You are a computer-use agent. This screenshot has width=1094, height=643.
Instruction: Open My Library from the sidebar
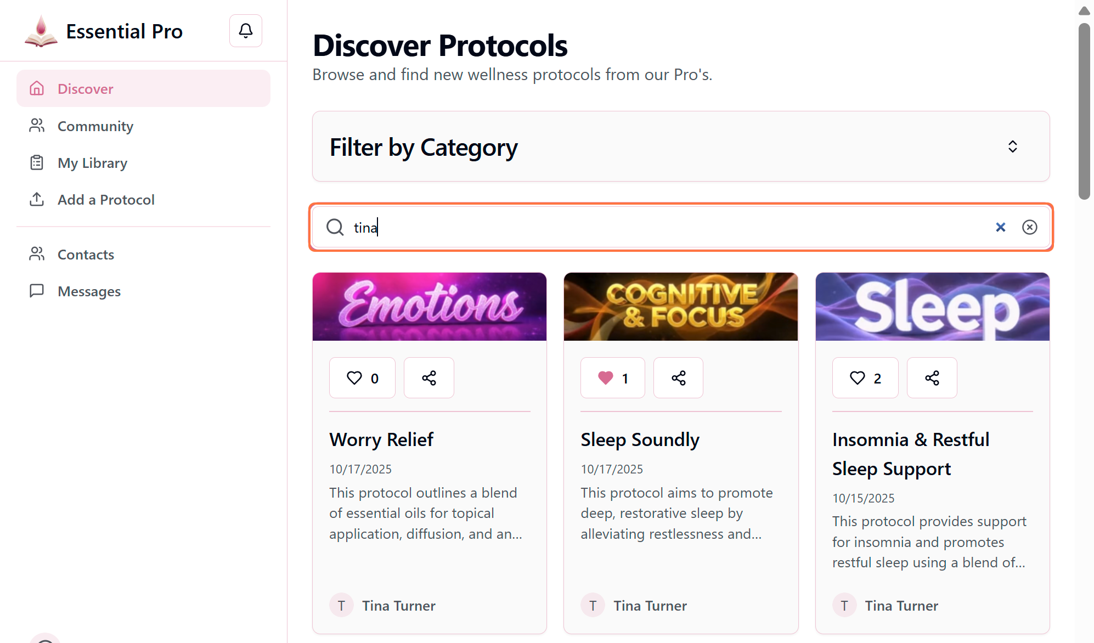pyautogui.click(x=92, y=163)
